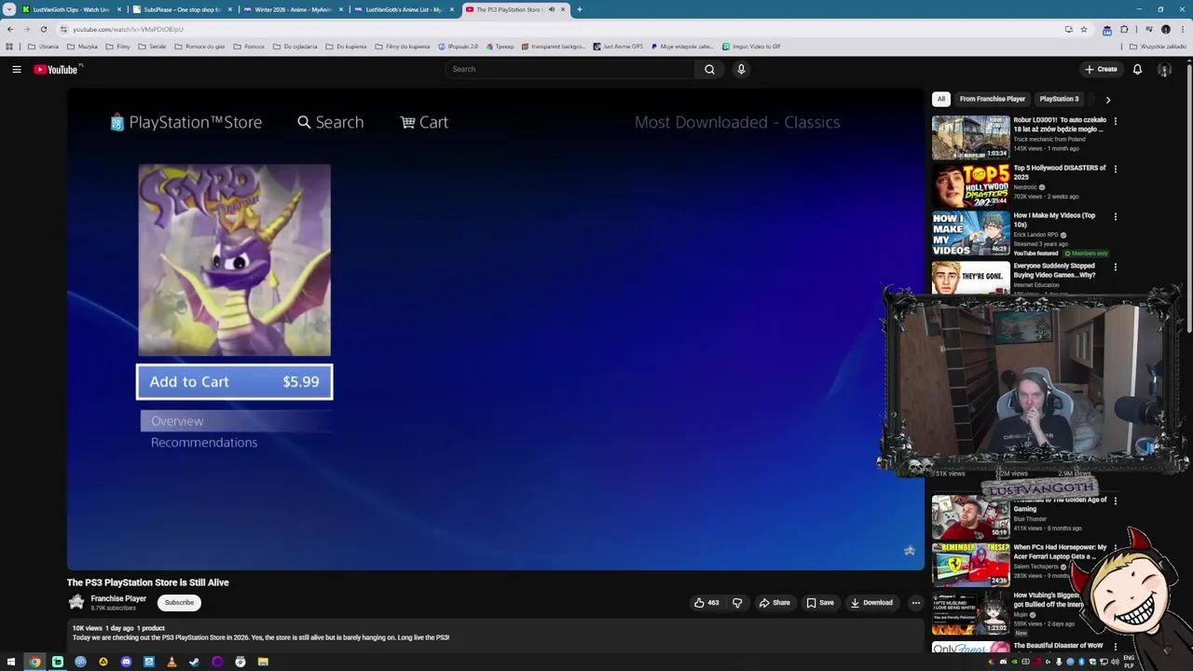
Task: Click the browser address bar URL
Action: [x=128, y=29]
